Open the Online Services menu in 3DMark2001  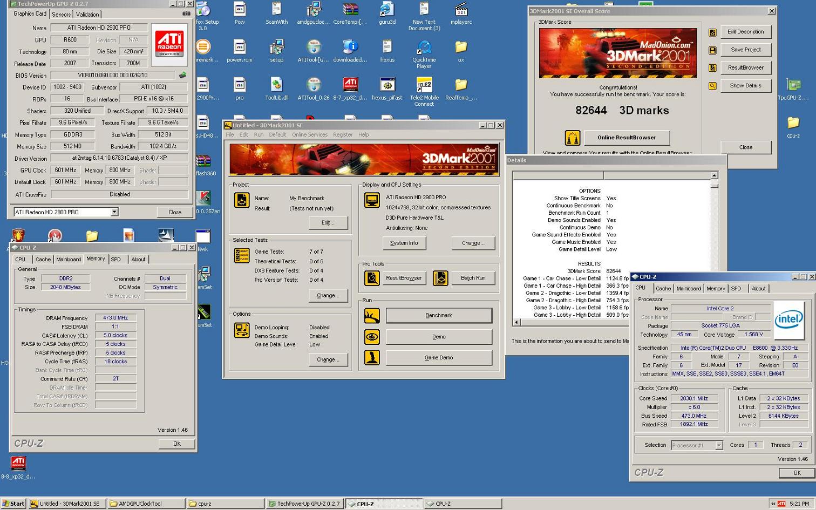click(310, 135)
